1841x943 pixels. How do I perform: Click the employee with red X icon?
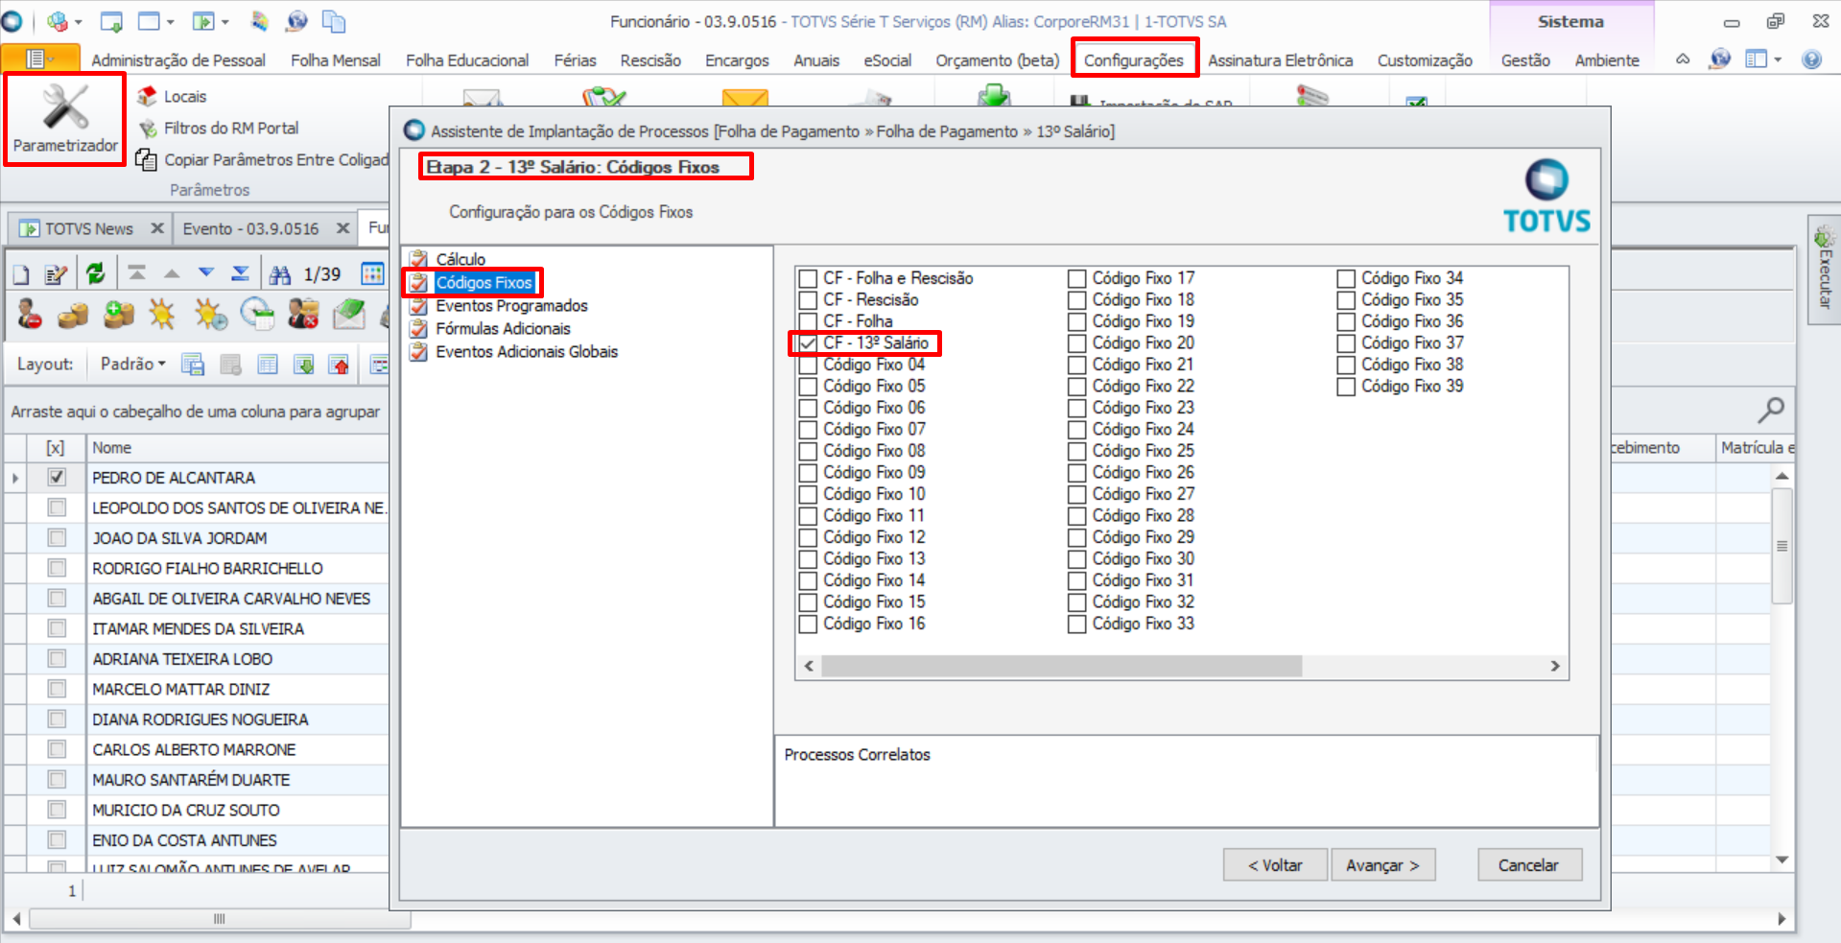click(x=303, y=315)
